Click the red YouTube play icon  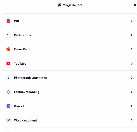pyautogui.click(x=8, y=63)
